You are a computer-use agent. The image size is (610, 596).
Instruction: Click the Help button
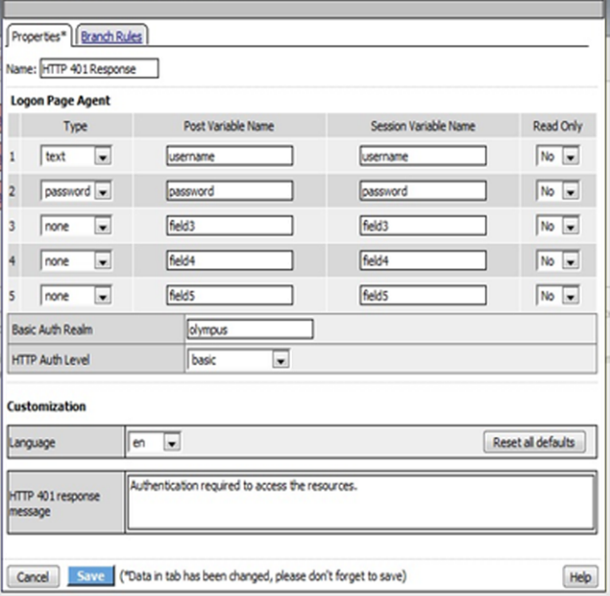[579, 576]
